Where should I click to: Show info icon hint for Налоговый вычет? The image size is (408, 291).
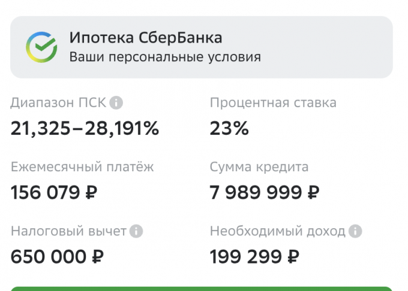[137, 231]
